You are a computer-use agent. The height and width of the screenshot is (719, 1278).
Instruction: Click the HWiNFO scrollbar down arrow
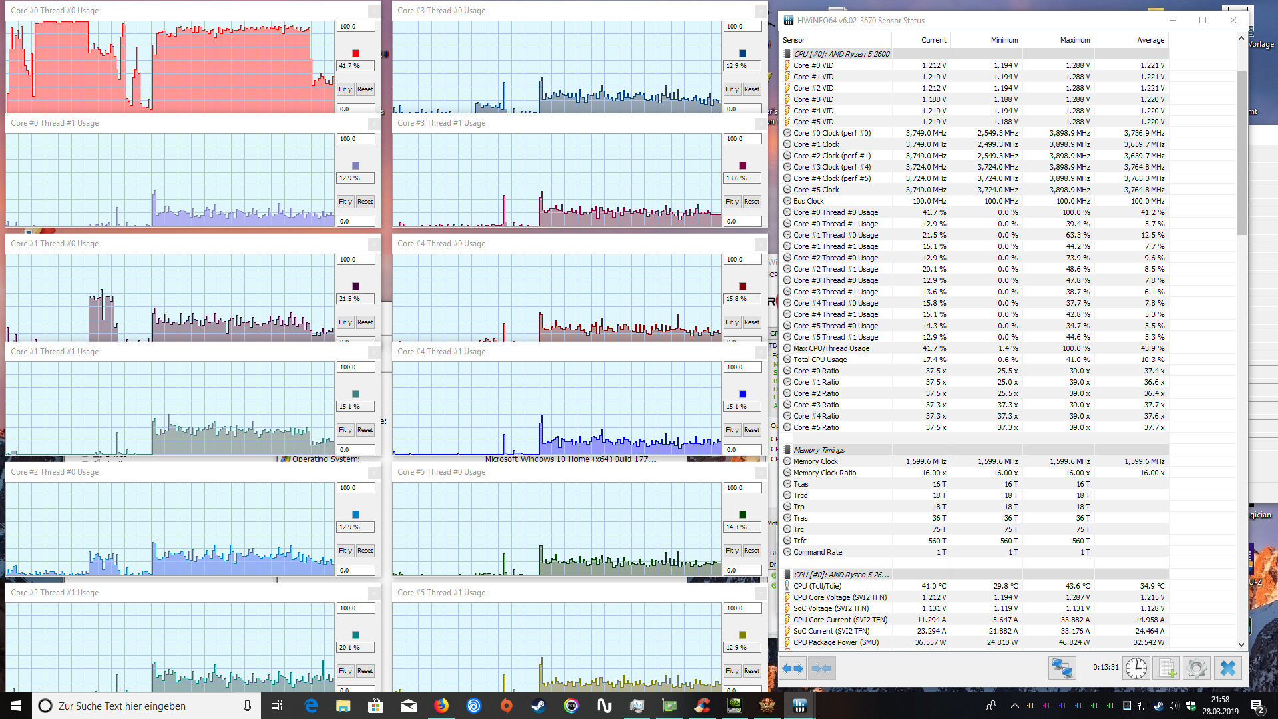[x=1241, y=644]
